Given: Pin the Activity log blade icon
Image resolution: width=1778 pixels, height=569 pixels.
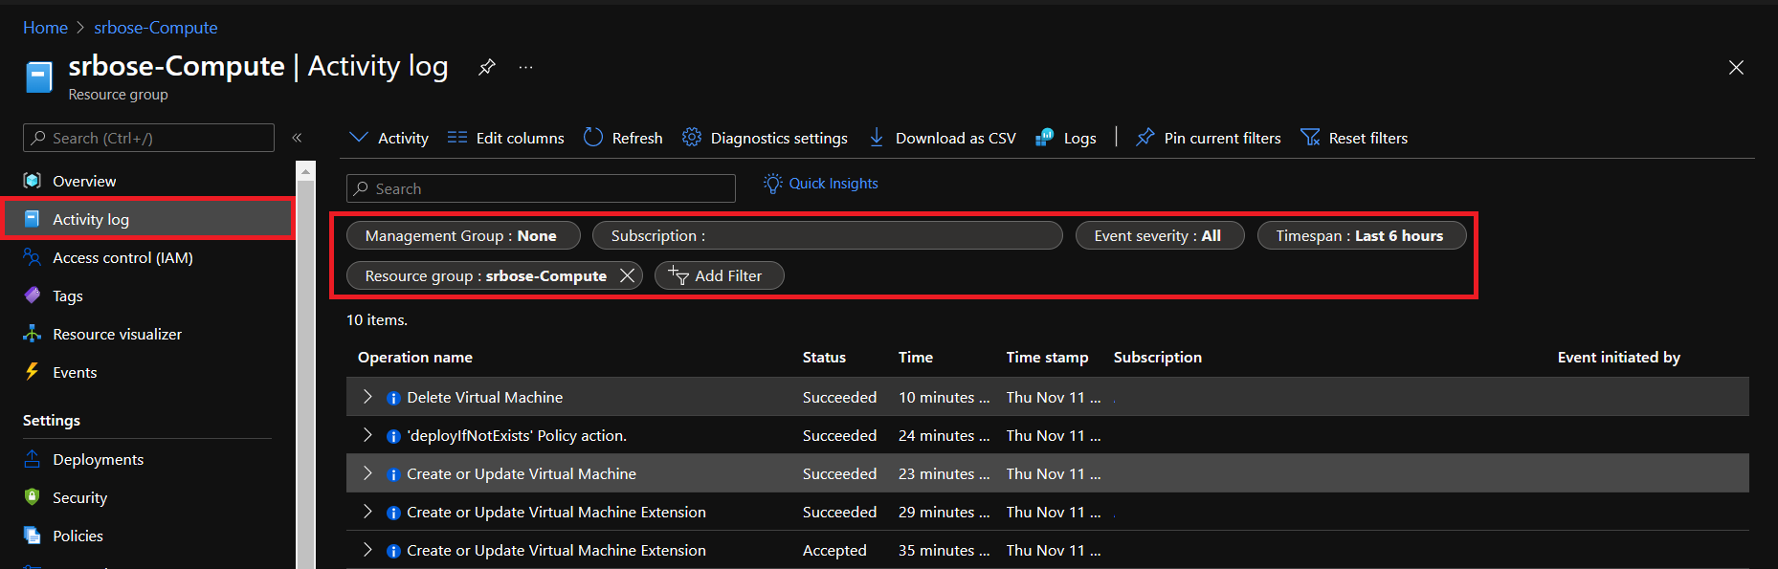Looking at the screenshot, I should 487,67.
